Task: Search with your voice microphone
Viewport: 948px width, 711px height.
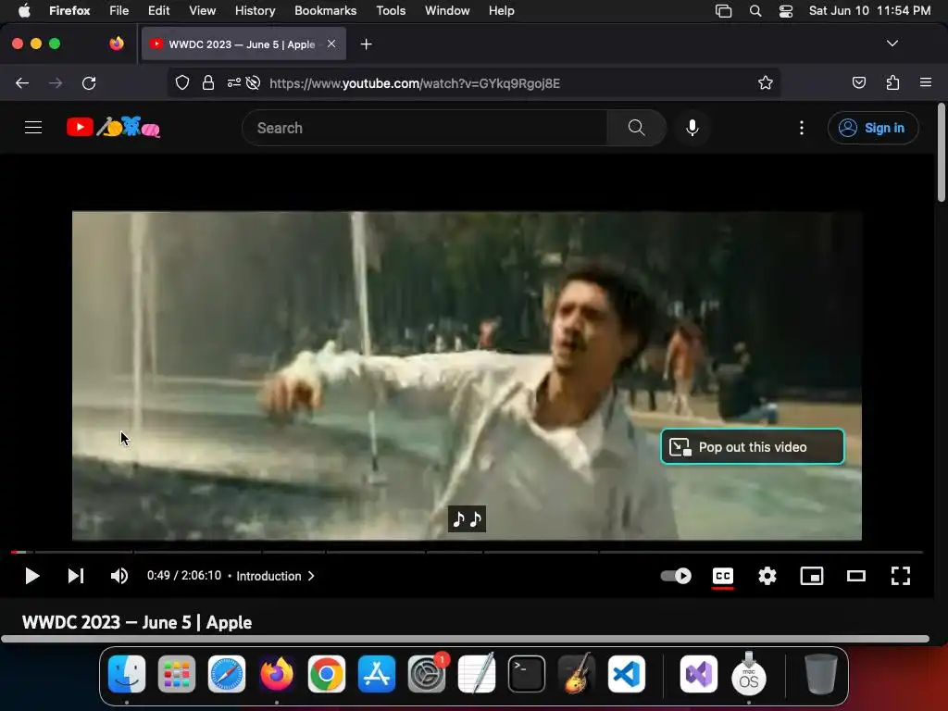Action: (692, 128)
